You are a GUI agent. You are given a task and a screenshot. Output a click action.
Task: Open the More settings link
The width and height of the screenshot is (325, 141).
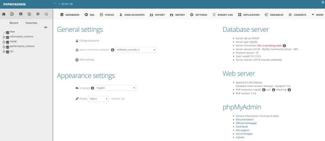tap(87, 59)
